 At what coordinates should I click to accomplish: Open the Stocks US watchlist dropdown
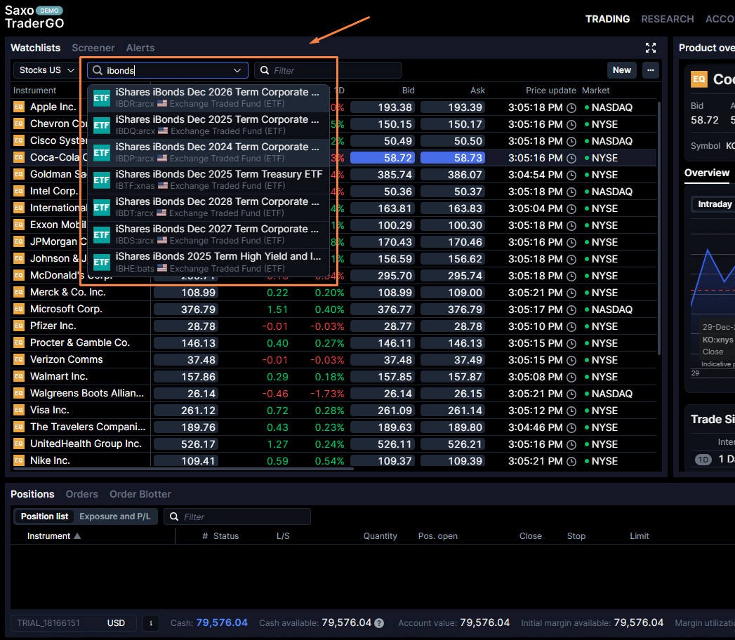46,70
